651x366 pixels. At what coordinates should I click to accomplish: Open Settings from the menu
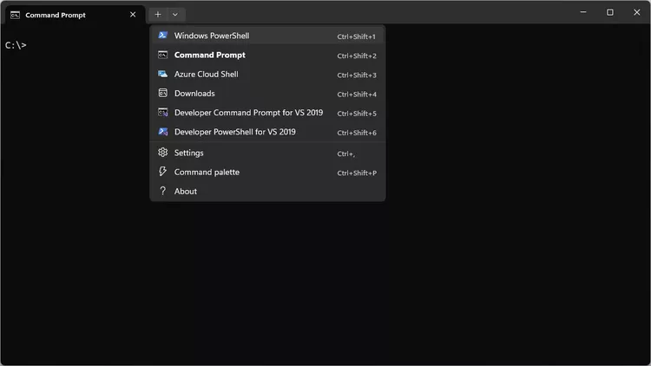(x=267, y=153)
